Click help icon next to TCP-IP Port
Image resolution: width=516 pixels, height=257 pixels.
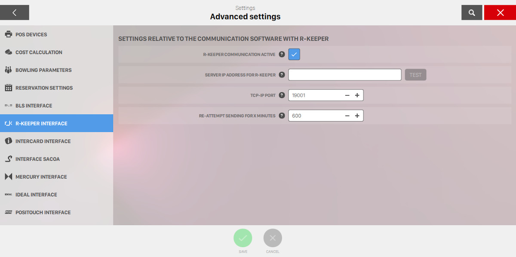(282, 95)
